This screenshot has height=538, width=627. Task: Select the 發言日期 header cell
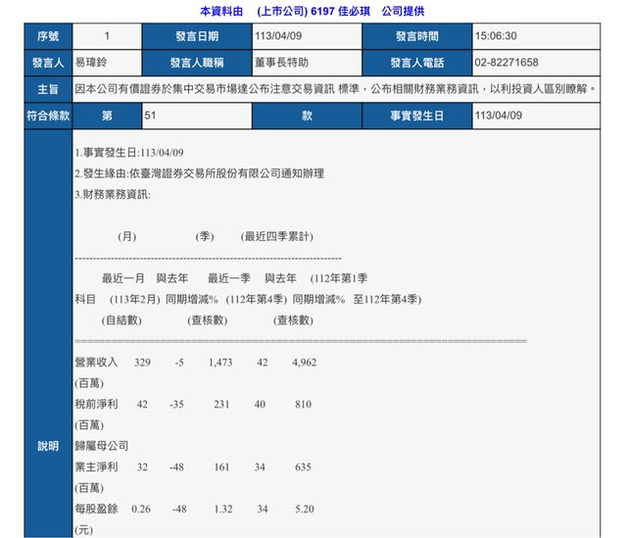(199, 35)
